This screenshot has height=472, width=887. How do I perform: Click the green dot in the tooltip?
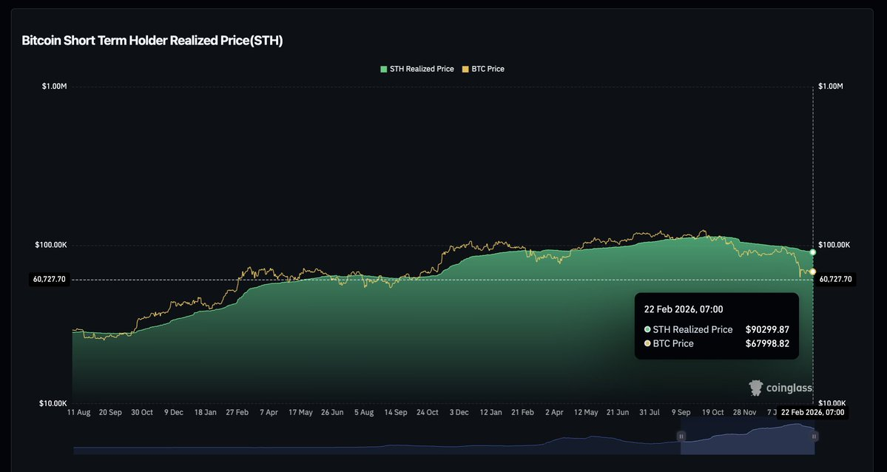[x=647, y=329]
